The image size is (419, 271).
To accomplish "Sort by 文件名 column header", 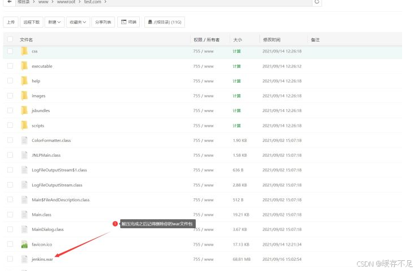I will pos(26,40).
